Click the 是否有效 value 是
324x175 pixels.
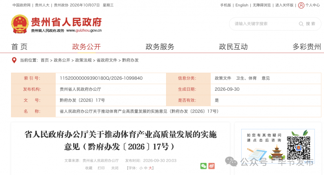click(x=217, y=100)
